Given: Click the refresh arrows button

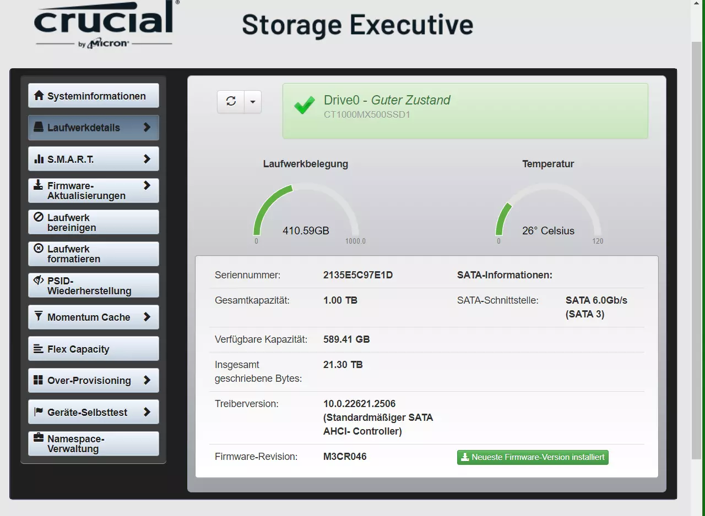Looking at the screenshot, I should coord(231,101).
